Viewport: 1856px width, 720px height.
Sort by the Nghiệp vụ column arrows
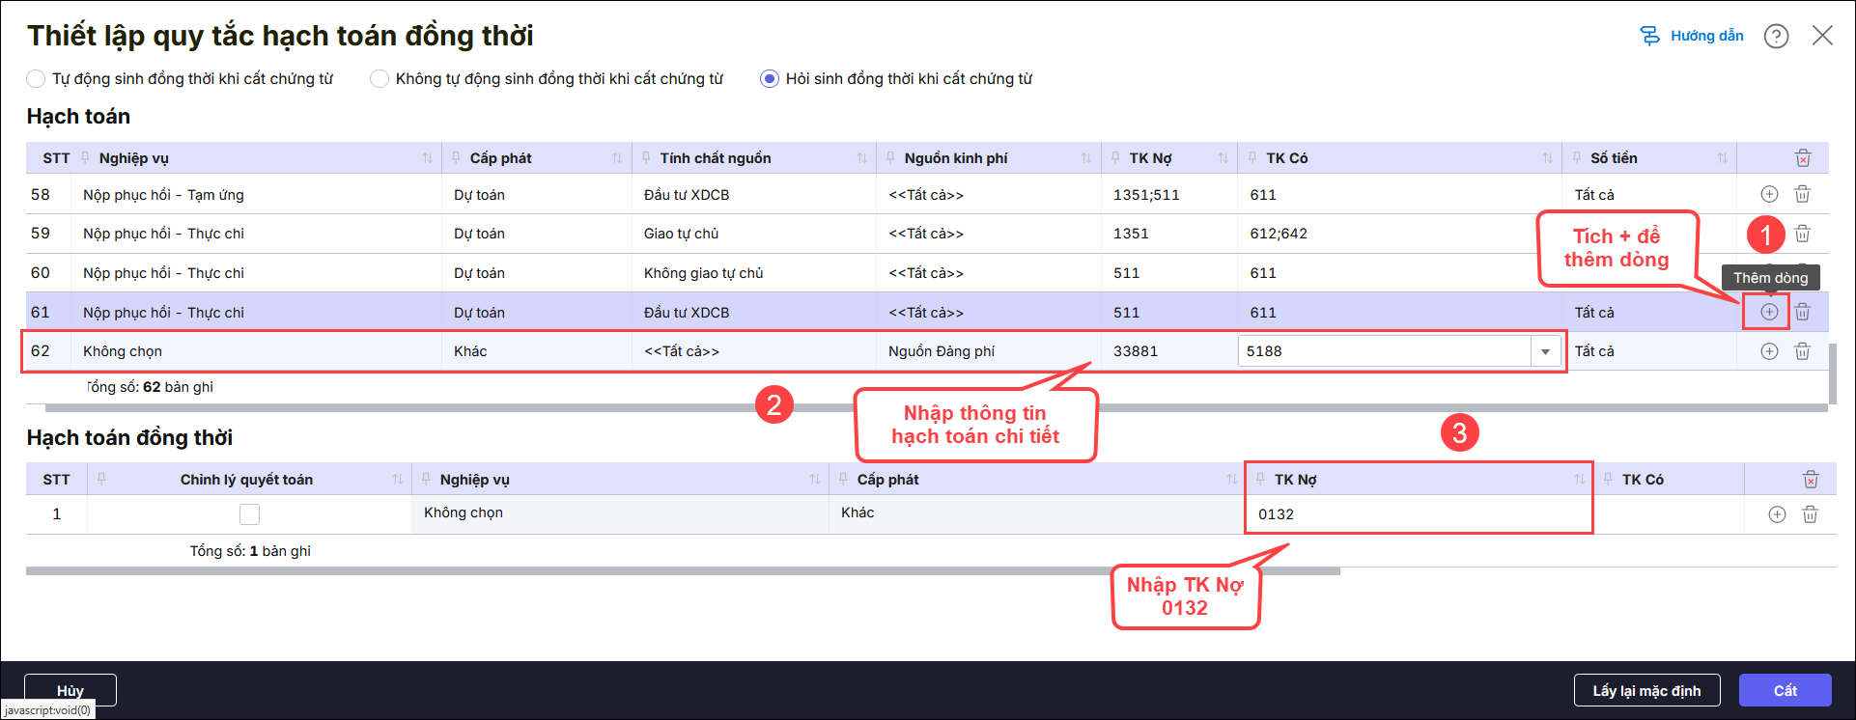[427, 158]
